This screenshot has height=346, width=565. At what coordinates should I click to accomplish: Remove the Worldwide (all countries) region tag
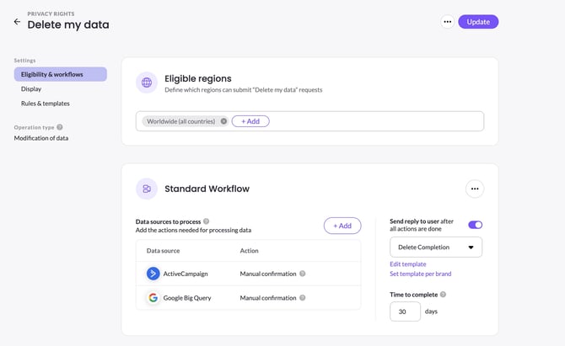point(223,121)
